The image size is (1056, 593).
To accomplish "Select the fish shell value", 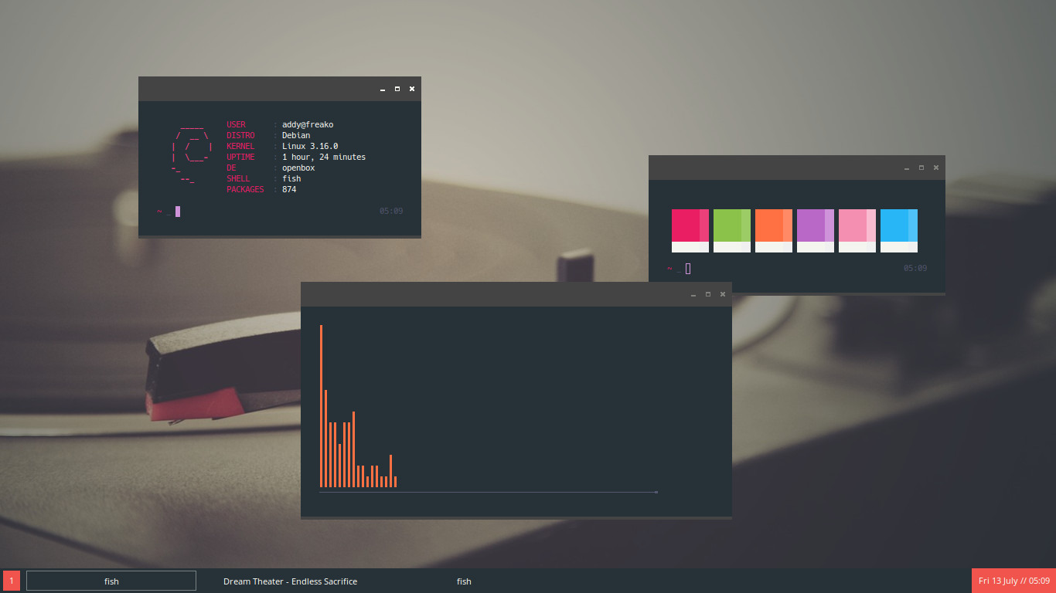I will point(291,178).
